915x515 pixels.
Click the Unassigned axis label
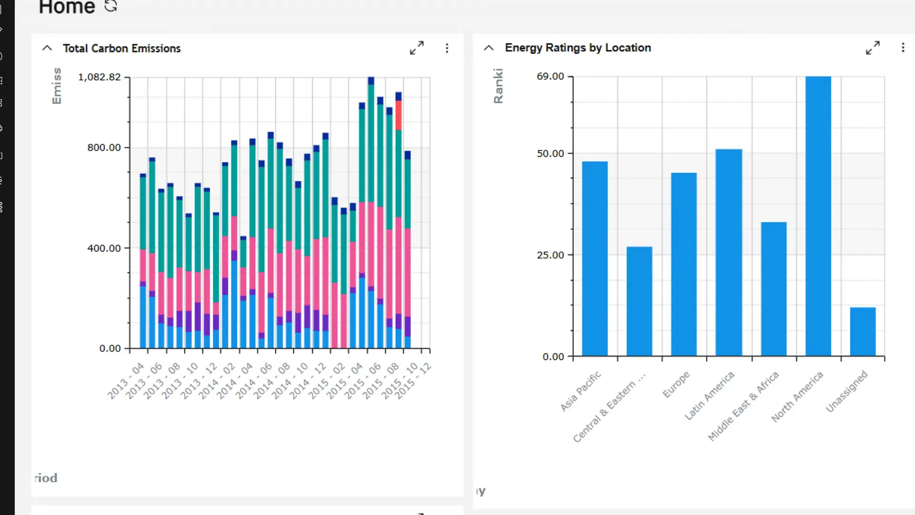[847, 391]
